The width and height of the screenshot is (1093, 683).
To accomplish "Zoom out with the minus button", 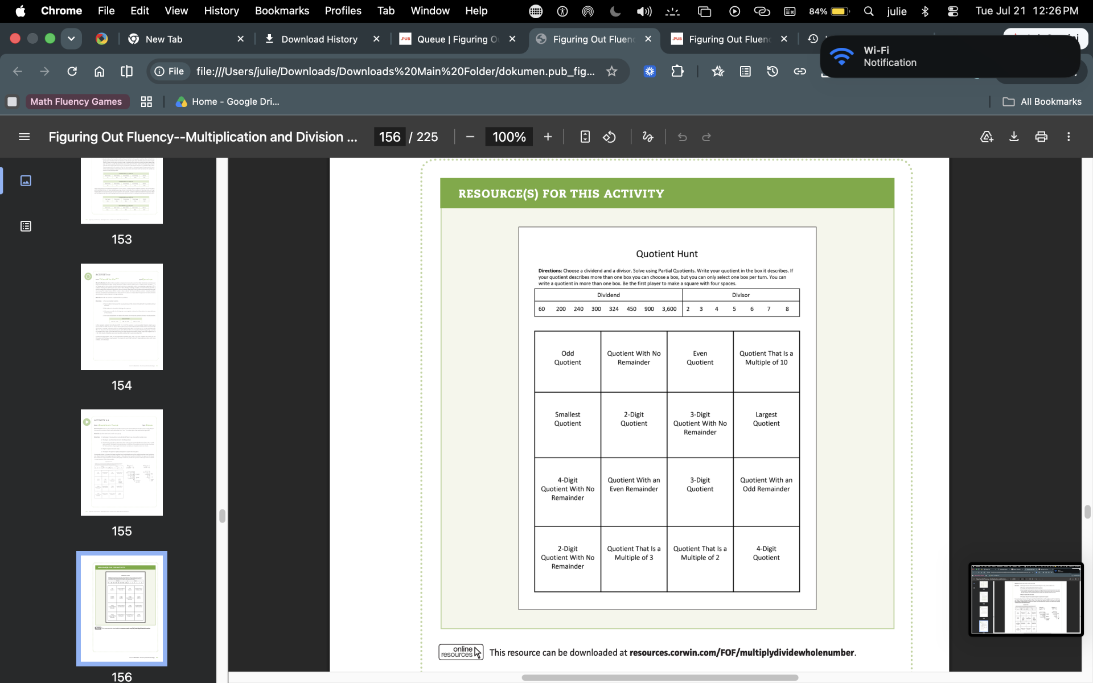I will click(x=470, y=137).
